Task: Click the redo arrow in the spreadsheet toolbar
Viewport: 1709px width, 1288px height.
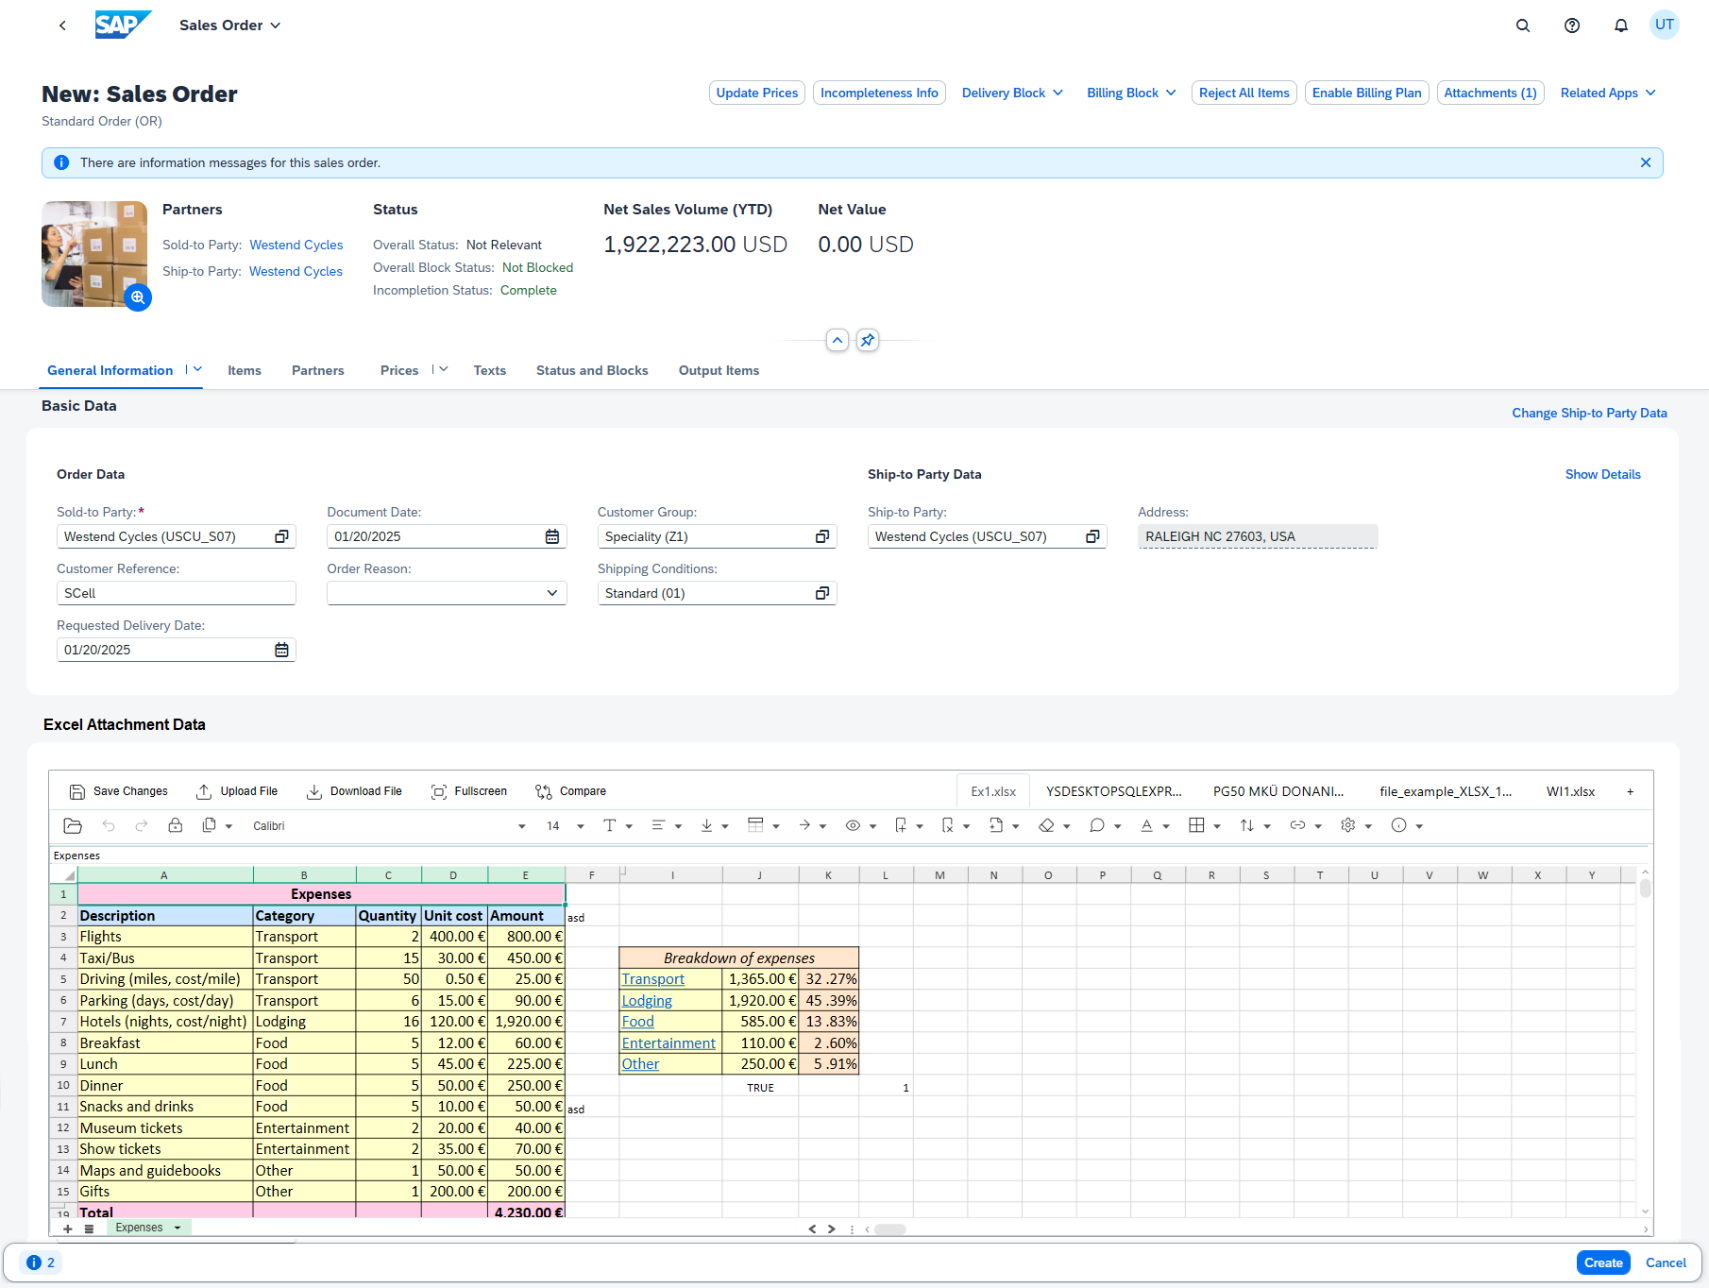Action: pyautogui.click(x=142, y=825)
